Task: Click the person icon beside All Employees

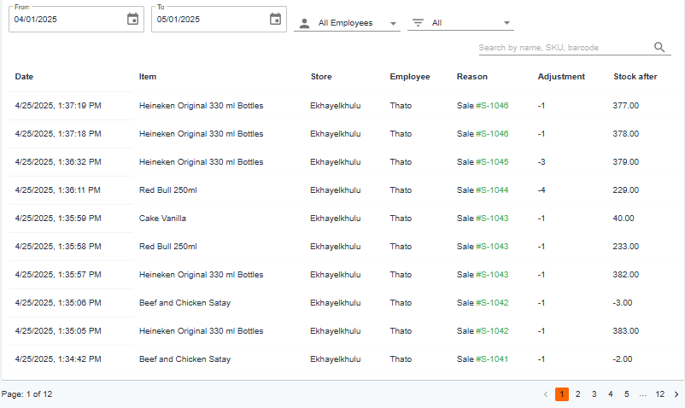Action: point(305,23)
